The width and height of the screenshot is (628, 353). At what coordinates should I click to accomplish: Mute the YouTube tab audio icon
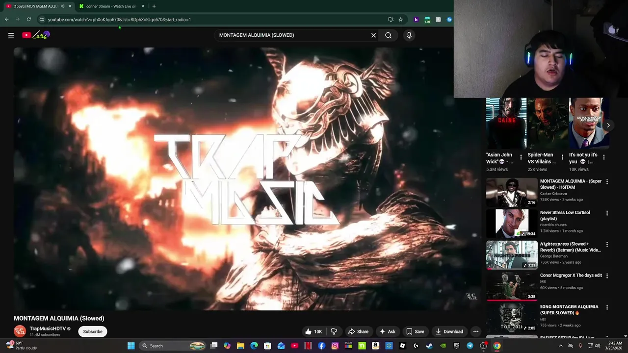62,6
